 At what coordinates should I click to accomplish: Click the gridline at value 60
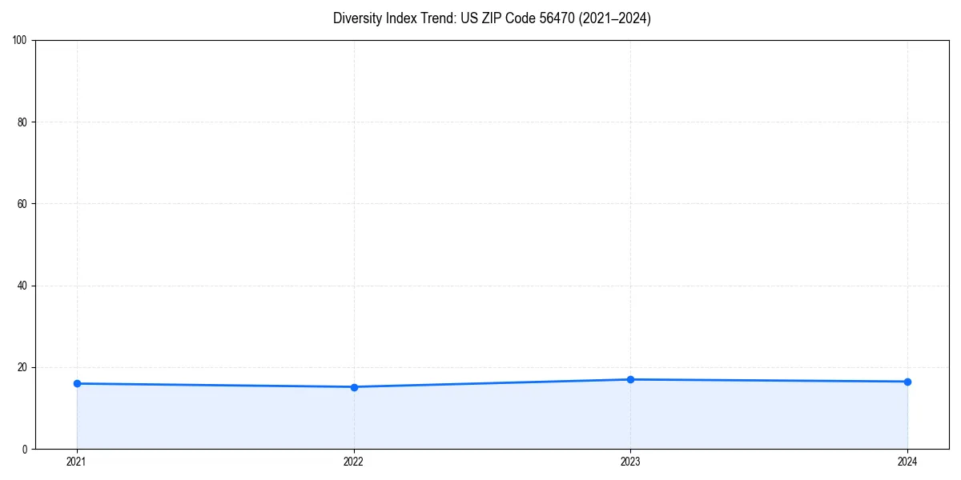[480, 202]
